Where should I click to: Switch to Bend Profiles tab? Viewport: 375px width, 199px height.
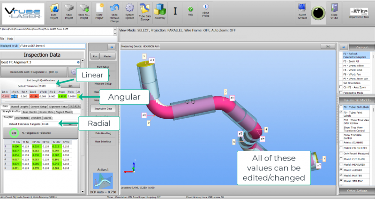tap(30, 112)
